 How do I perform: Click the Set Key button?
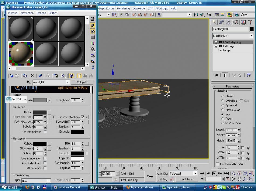[162, 179]
